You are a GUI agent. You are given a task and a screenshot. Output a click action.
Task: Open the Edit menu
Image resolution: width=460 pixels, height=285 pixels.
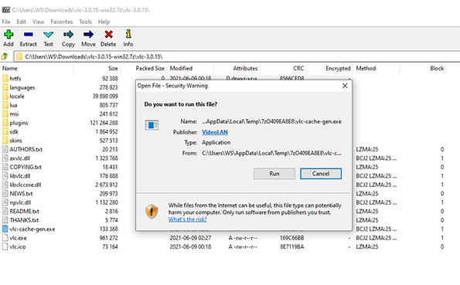21,22
